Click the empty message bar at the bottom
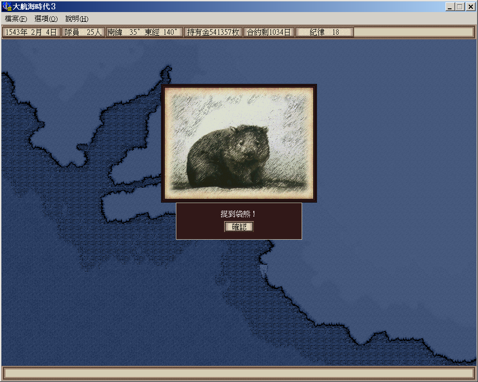This screenshot has height=382, width=478. [239, 373]
